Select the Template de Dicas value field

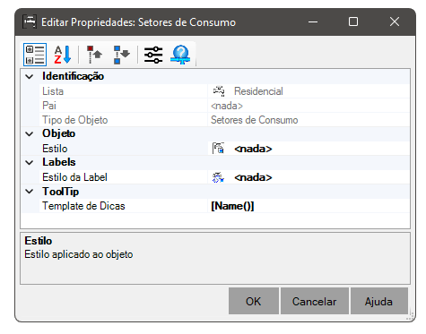(x=309, y=206)
